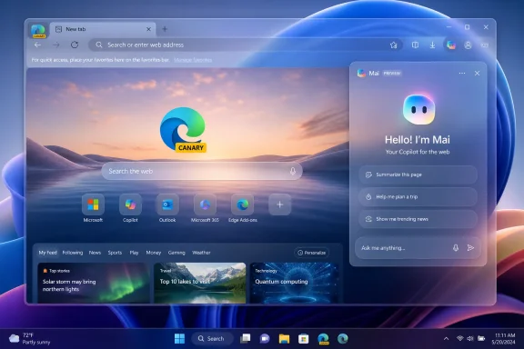Click the Search the web box

coord(202,171)
